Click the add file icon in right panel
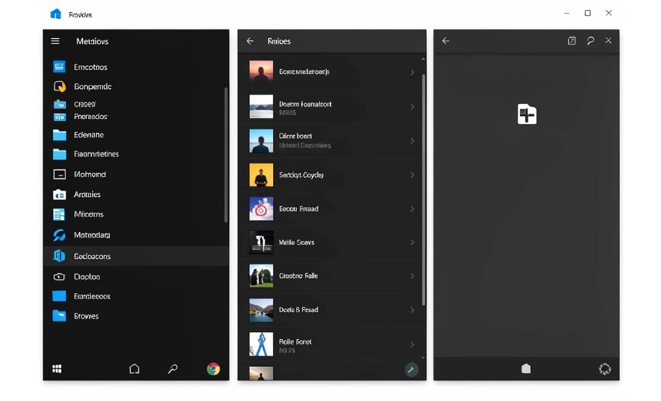 click(527, 114)
